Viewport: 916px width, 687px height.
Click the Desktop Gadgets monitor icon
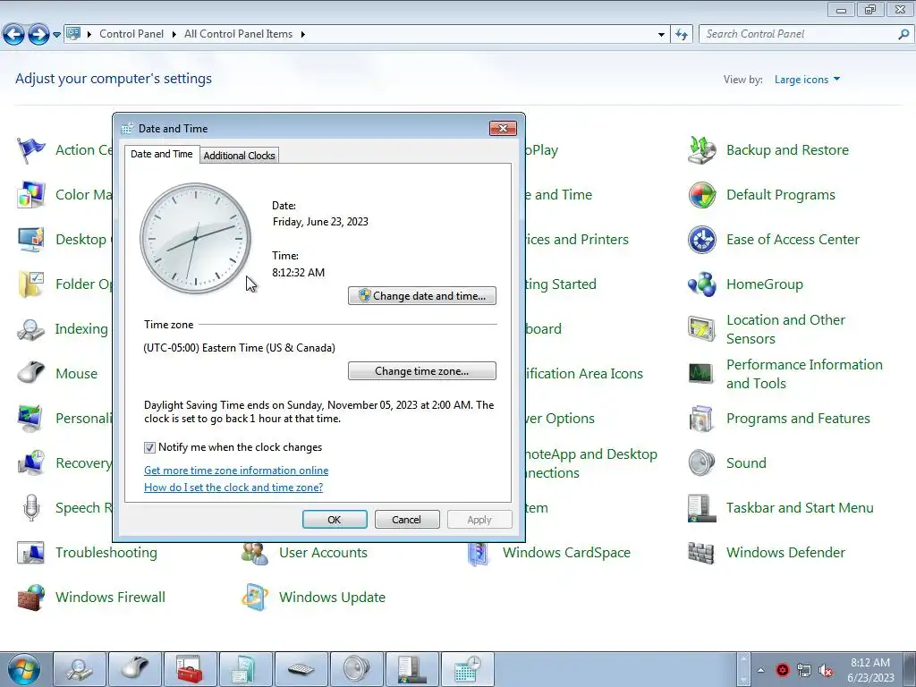pyautogui.click(x=31, y=240)
